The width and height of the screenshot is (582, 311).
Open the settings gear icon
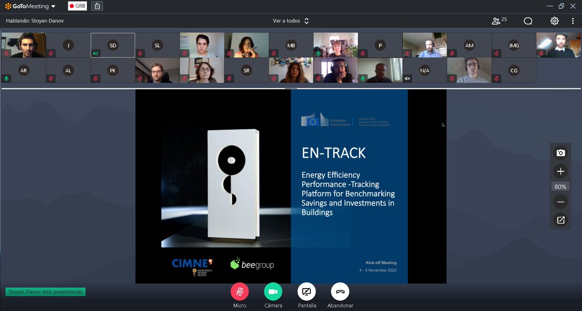554,21
